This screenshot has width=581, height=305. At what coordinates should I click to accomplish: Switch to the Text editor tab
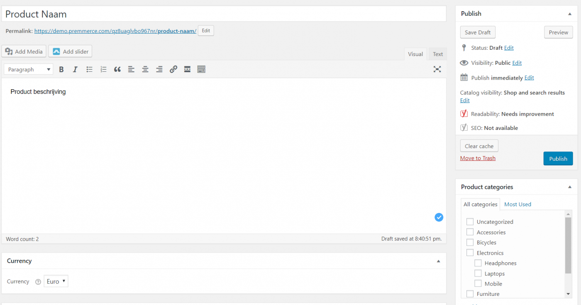point(438,54)
